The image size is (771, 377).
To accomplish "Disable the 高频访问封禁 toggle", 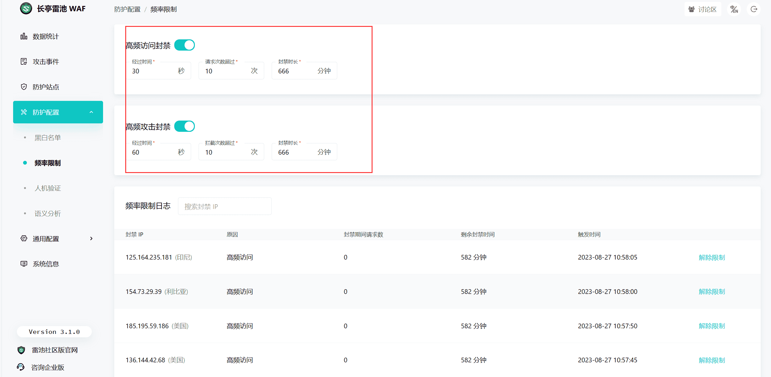I will point(185,45).
